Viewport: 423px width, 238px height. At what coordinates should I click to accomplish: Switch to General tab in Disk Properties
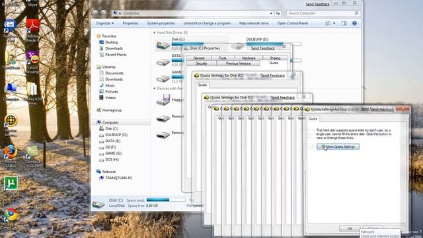tap(199, 58)
